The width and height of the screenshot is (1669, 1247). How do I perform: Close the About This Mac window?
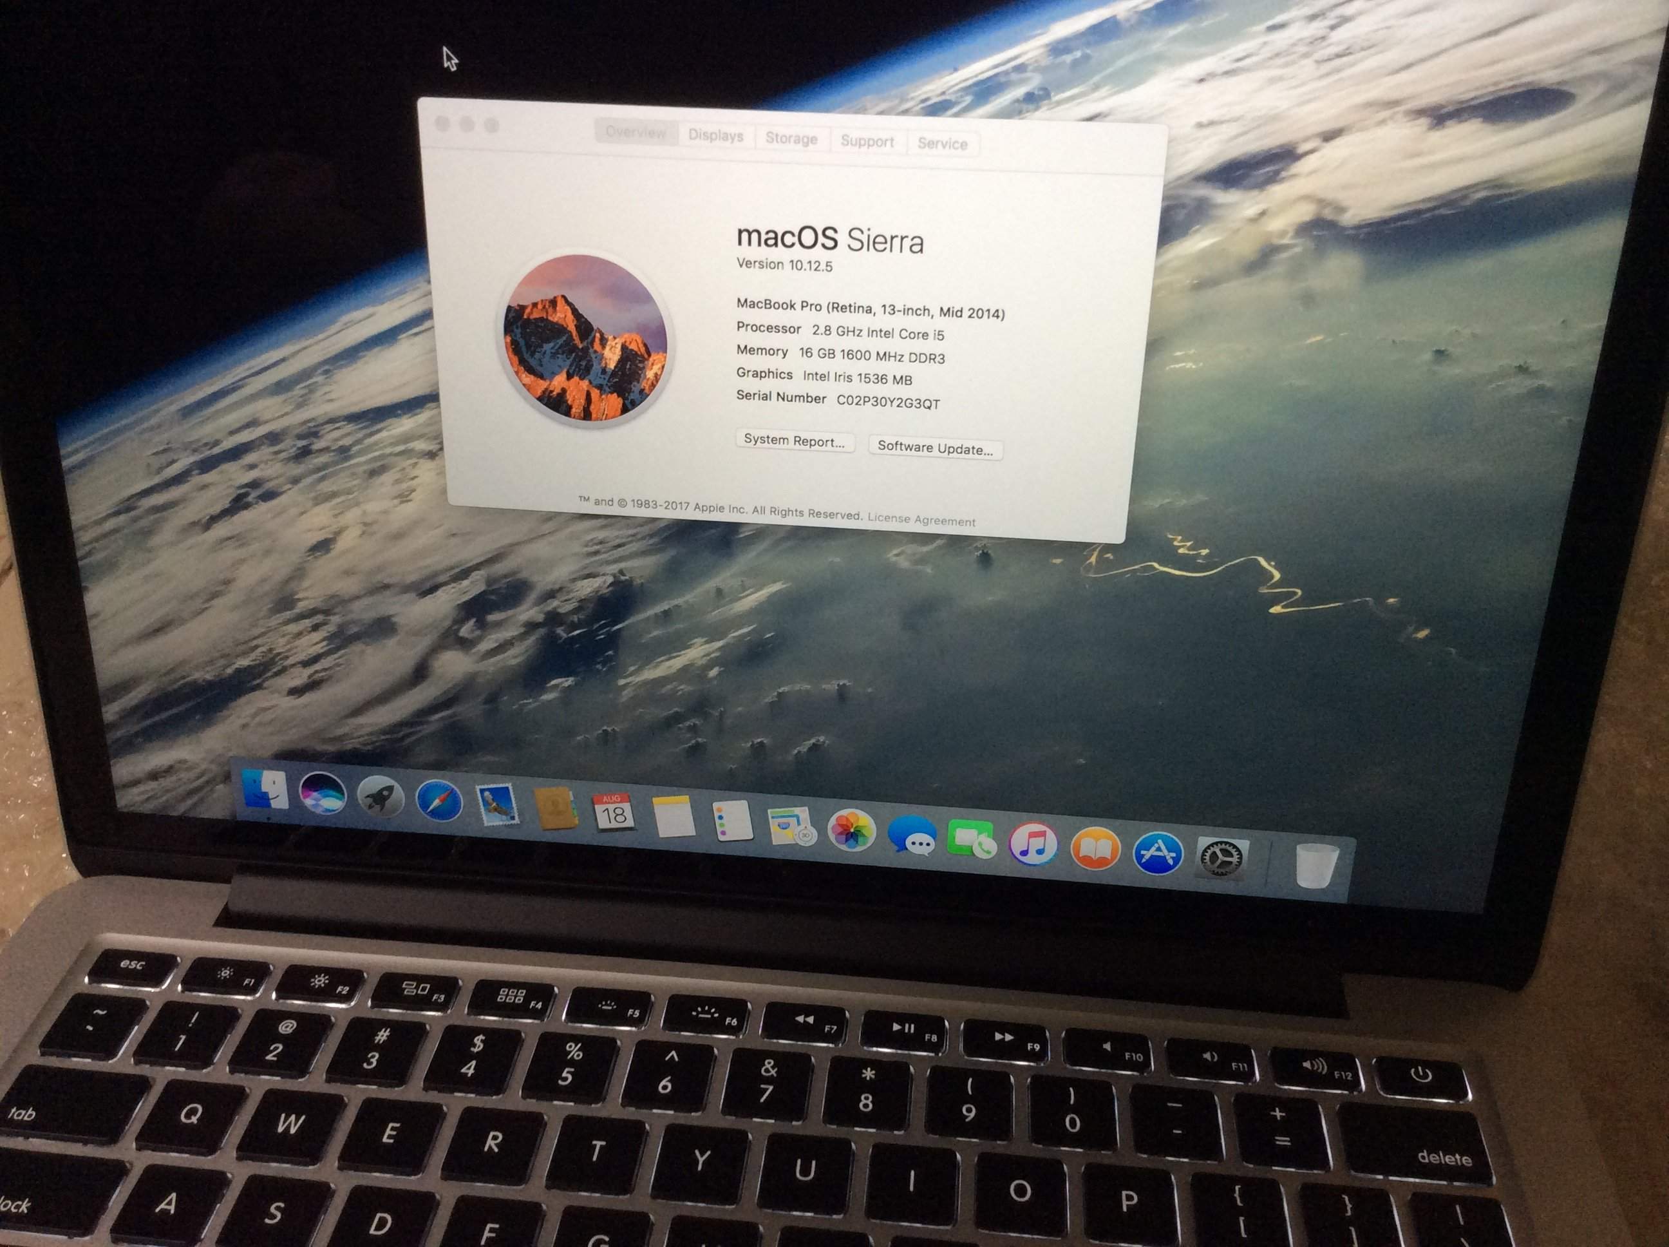pos(442,122)
